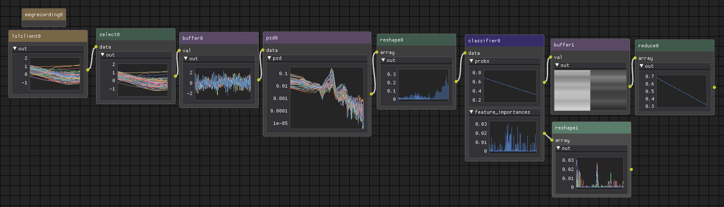The width and height of the screenshot is (724, 207).
Task: Click the array input pin on reshape0
Action: 377,52
